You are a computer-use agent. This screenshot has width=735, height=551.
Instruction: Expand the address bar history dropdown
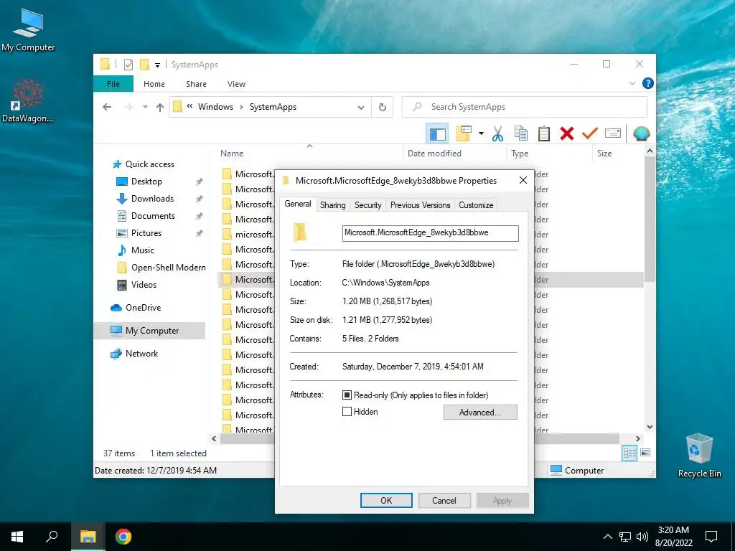point(361,108)
